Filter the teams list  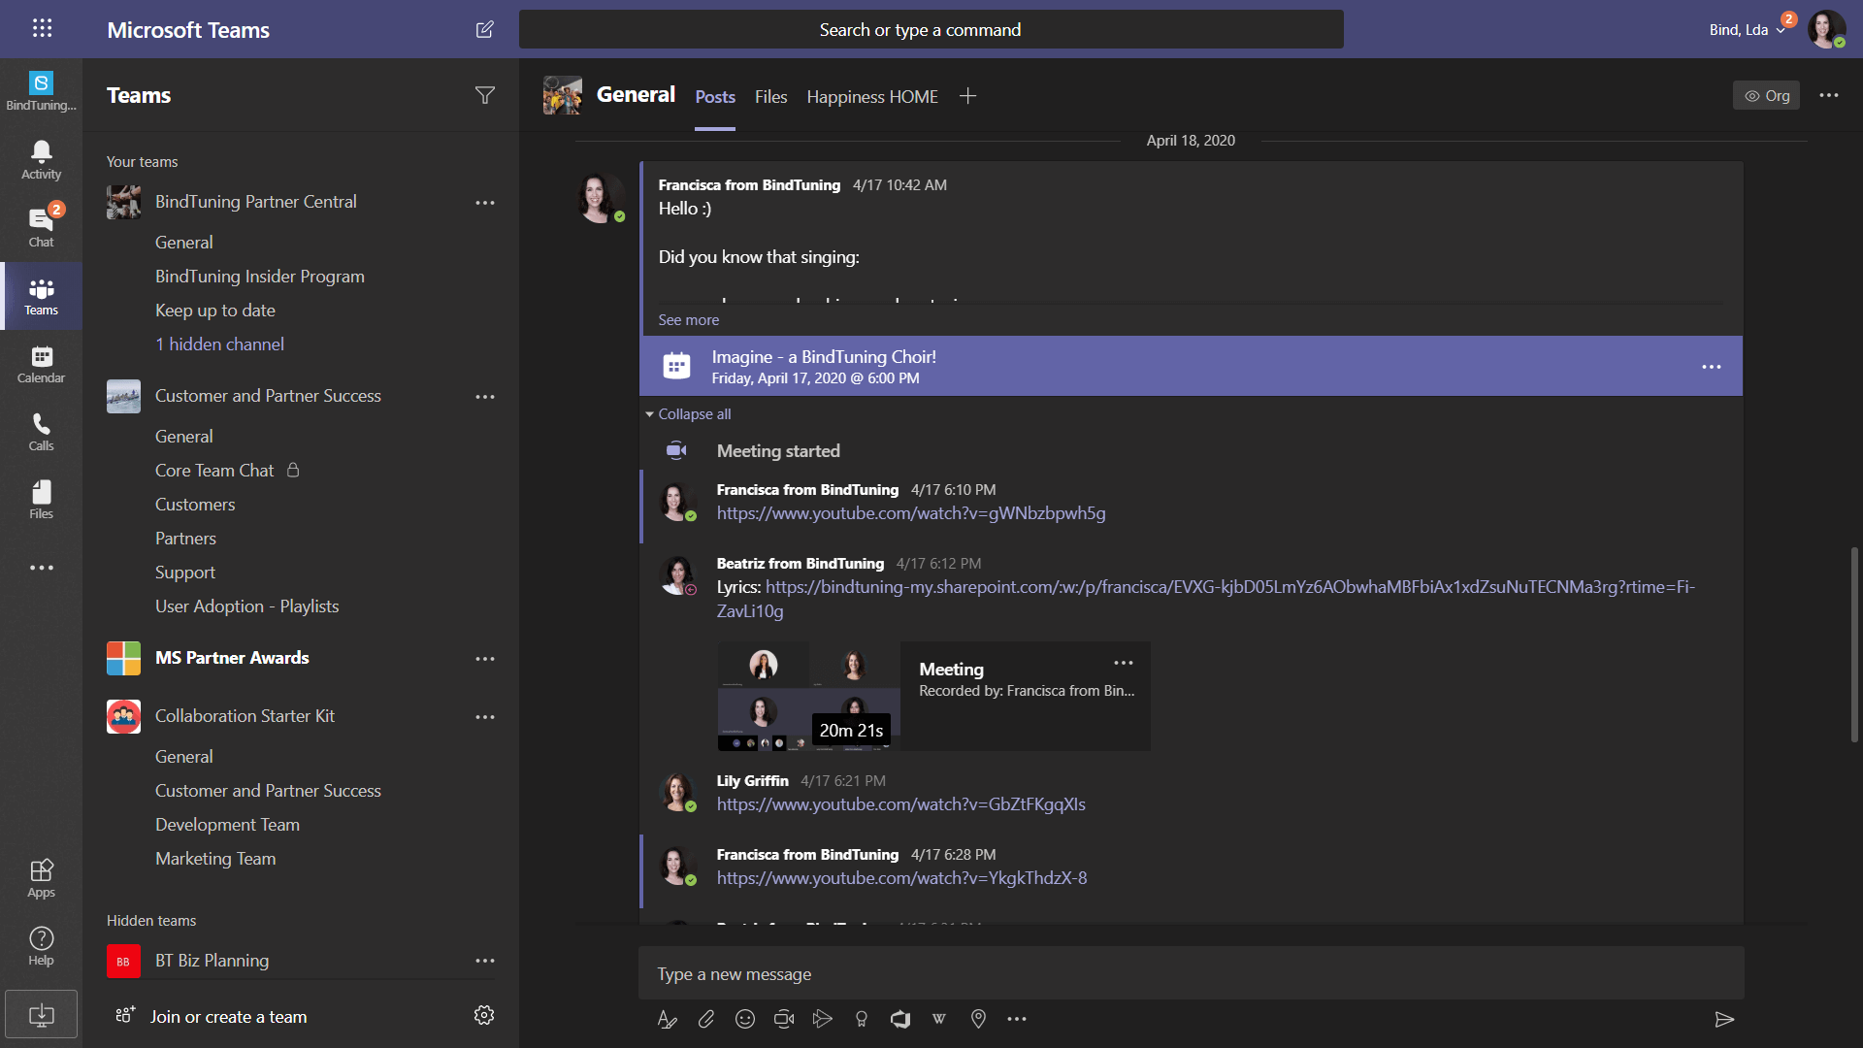point(484,95)
